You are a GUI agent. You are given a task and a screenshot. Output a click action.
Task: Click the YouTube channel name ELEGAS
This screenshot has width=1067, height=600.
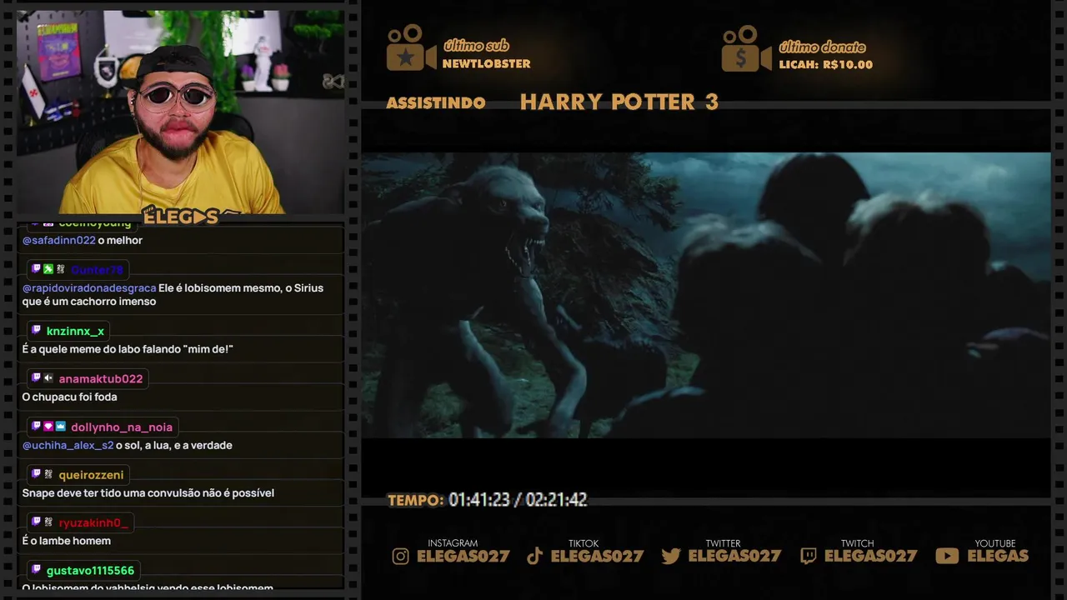998,556
